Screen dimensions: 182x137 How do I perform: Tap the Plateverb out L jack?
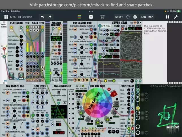11,75
